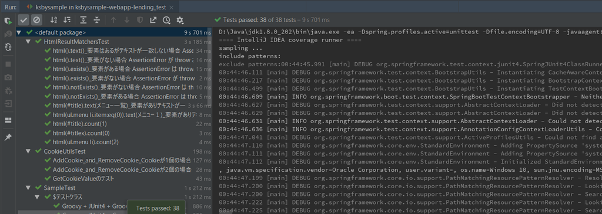Screen dimensions: 602x214
Task: Toggle Show Ignored tests button
Action: click(x=36, y=20)
